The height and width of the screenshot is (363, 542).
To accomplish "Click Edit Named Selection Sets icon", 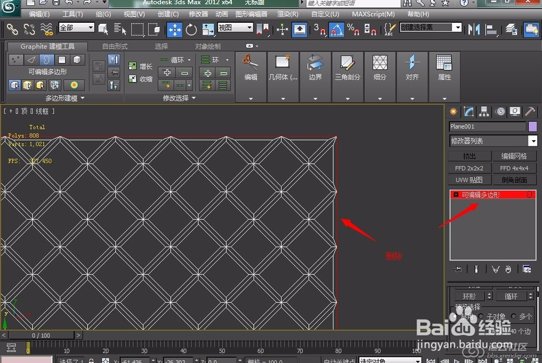I will [x=390, y=29].
